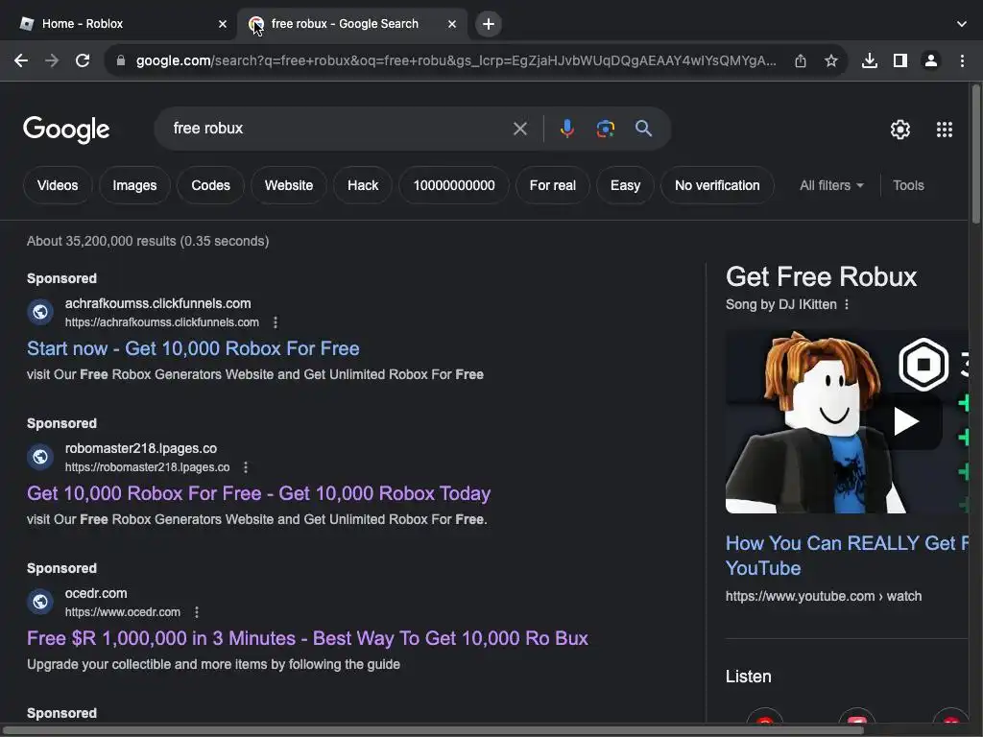Screen dimensions: 983x737
Task: Open more options beside Song by DJ IKitten
Action: (847, 304)
